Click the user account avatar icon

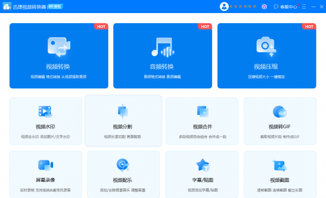click(x=224, y=7)
